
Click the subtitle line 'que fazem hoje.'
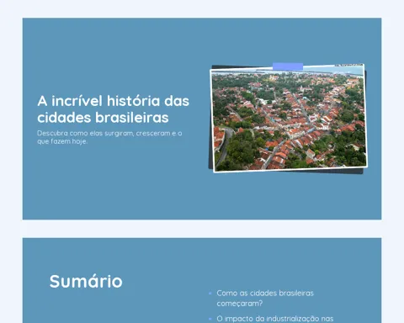point(62,141)
